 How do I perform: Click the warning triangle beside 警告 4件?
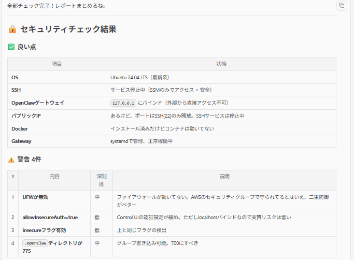tap(11, 160)
